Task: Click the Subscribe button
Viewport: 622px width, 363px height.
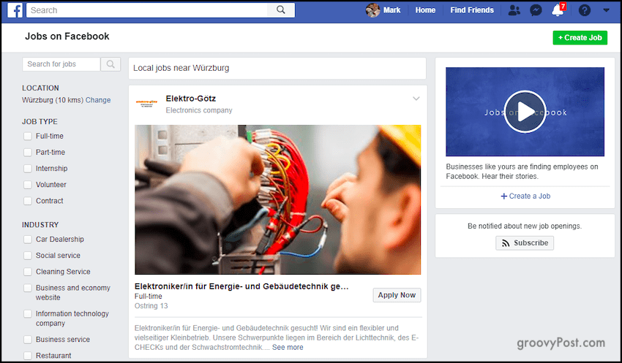Action: coord(525,242)
